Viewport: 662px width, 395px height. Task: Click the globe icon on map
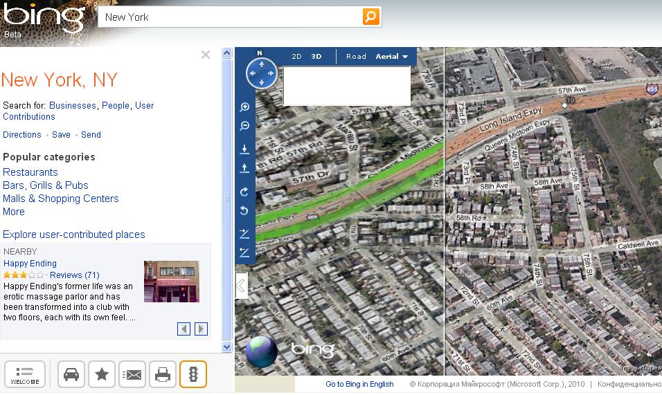point(261,351)
